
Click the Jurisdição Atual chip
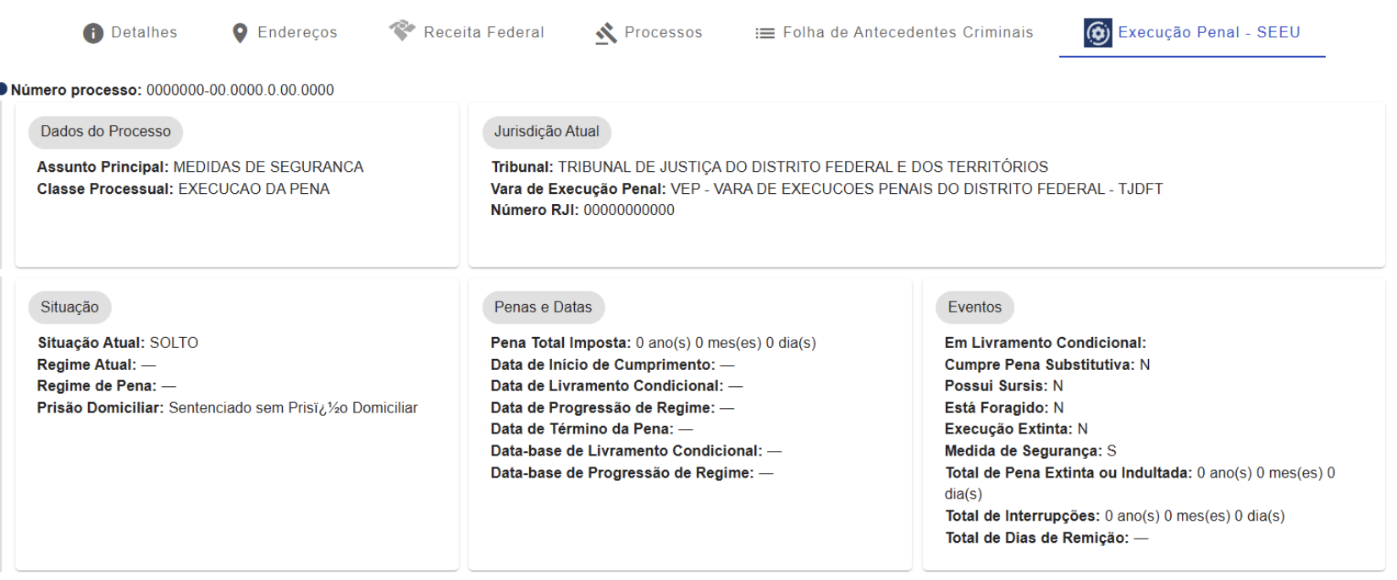(x=546, y=131)
